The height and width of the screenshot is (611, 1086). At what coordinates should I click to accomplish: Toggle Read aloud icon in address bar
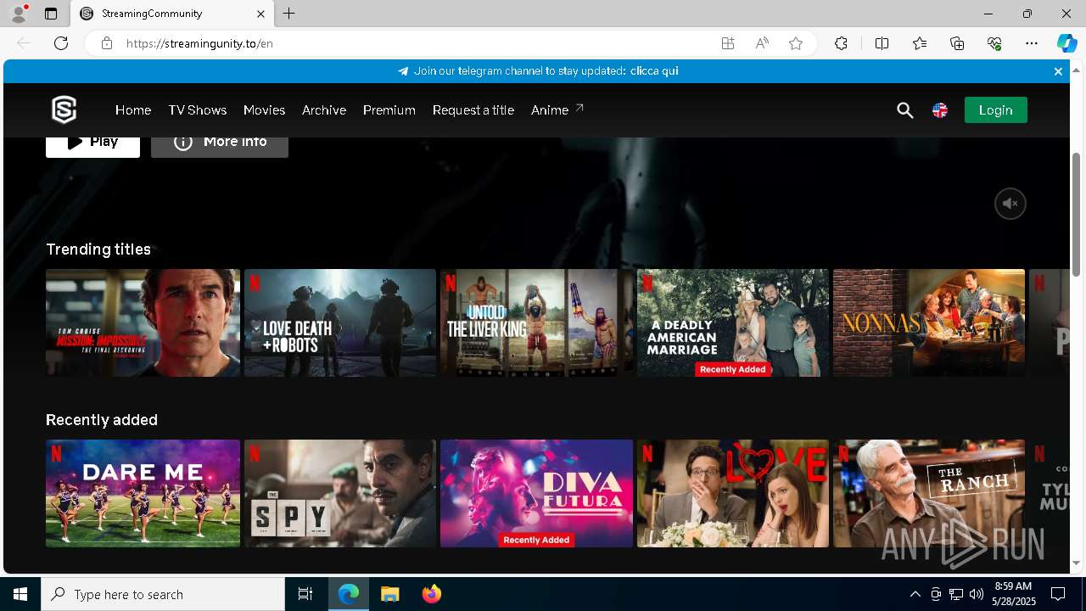[x=762, y=43]
